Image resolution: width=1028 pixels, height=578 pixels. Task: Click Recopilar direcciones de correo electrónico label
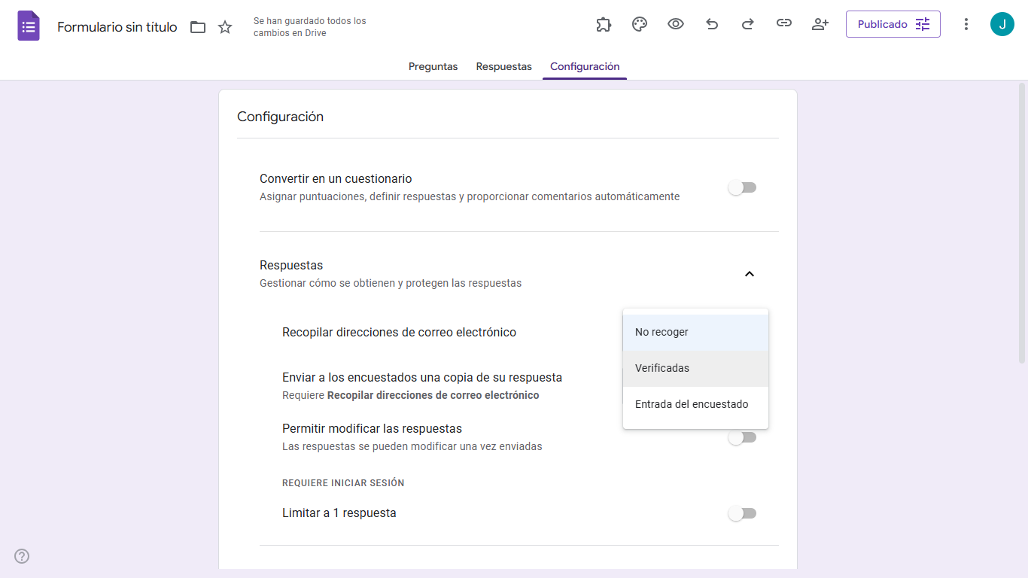[399, 332]
